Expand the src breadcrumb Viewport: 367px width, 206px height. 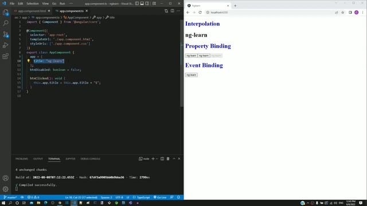(x=17, y=18)
